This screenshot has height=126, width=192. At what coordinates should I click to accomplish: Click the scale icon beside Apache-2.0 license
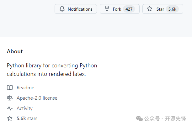click(10, 98)
